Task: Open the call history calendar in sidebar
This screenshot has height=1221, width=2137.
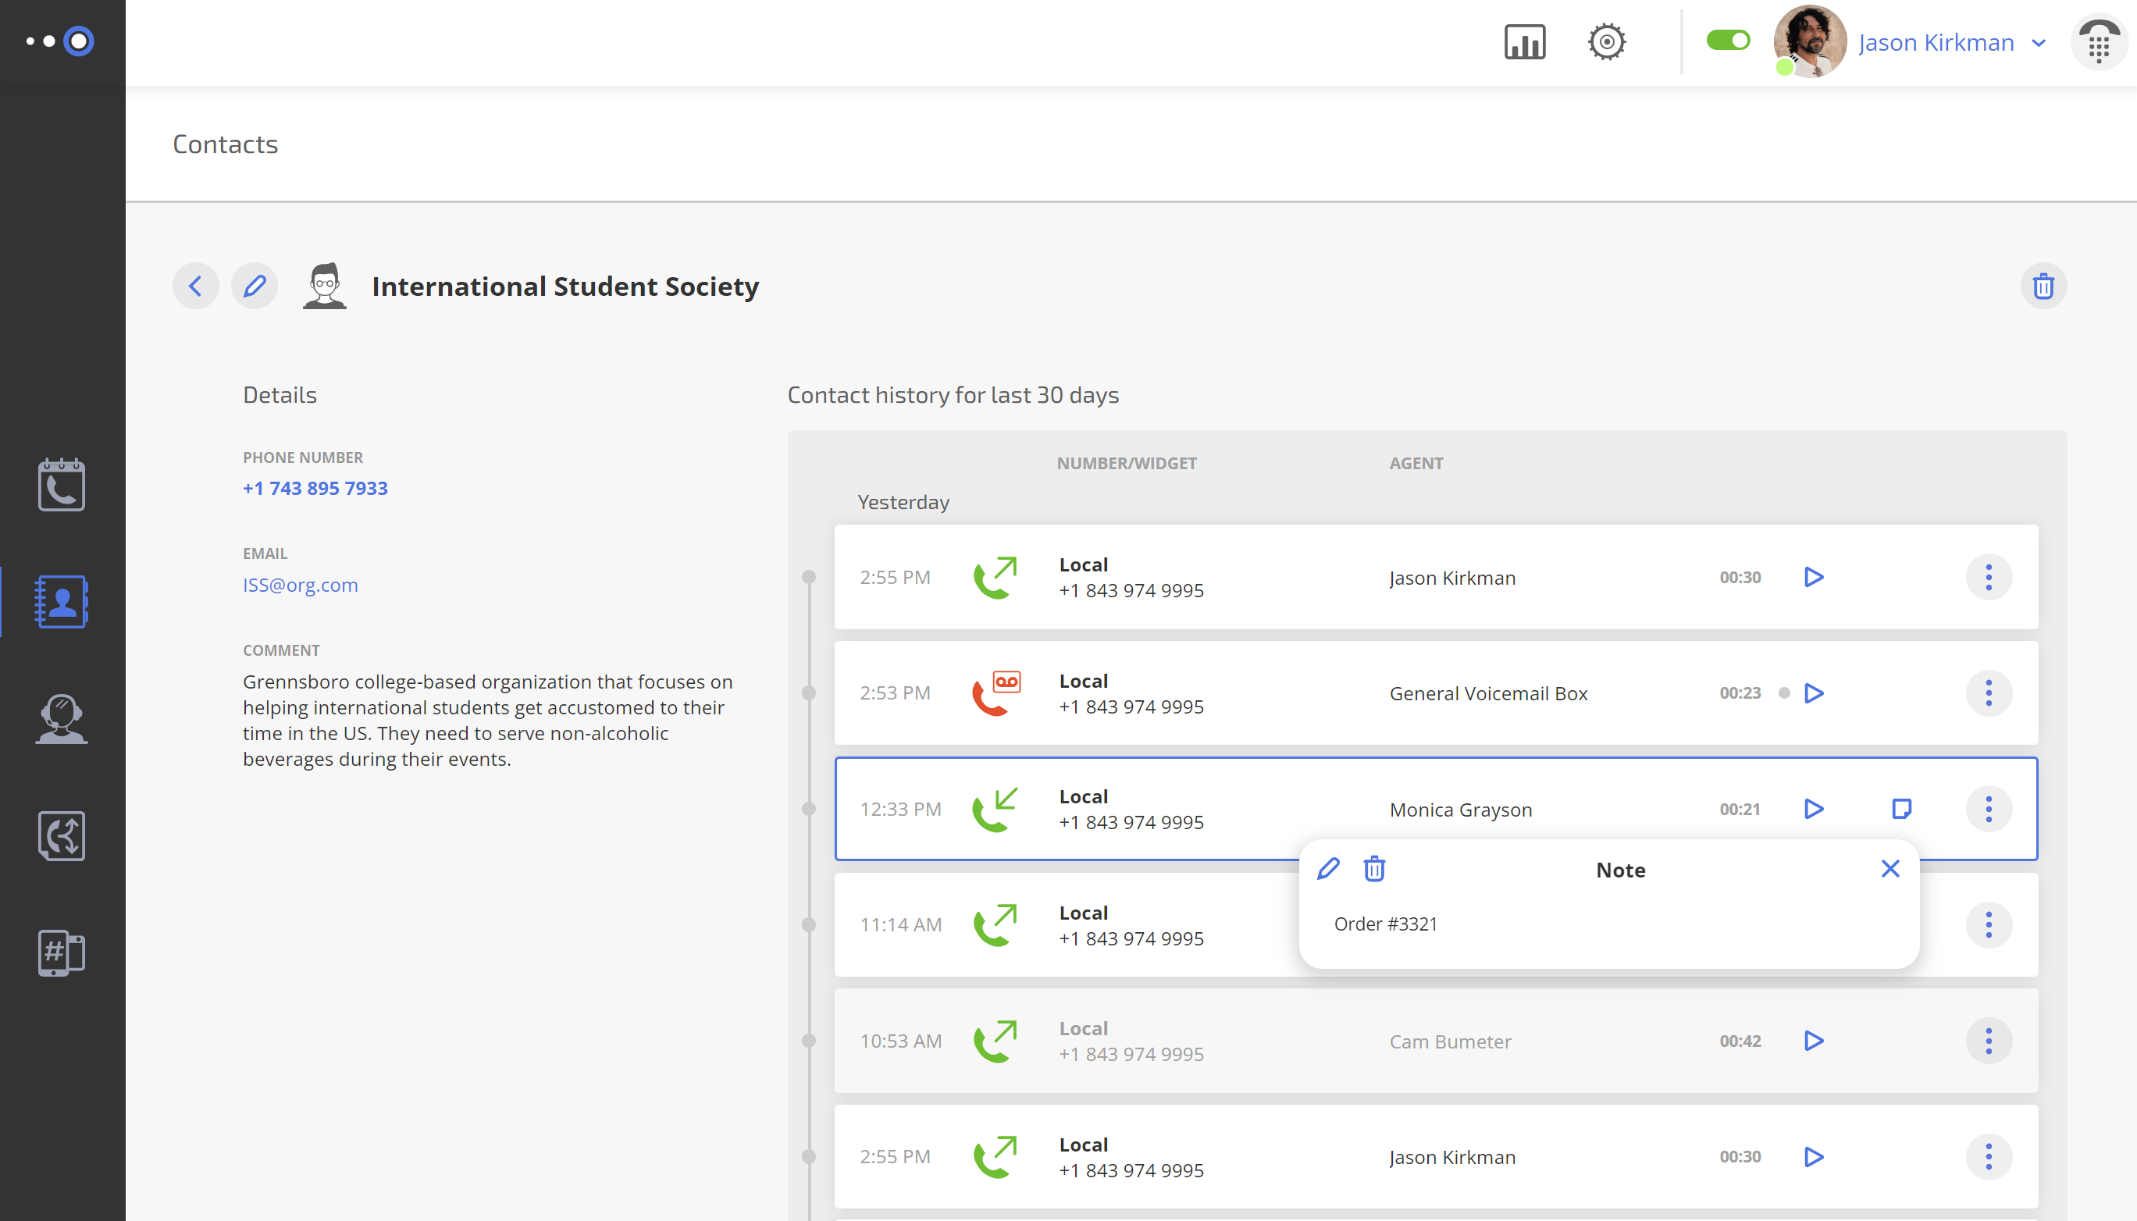Action: click(x=61, y=485)
